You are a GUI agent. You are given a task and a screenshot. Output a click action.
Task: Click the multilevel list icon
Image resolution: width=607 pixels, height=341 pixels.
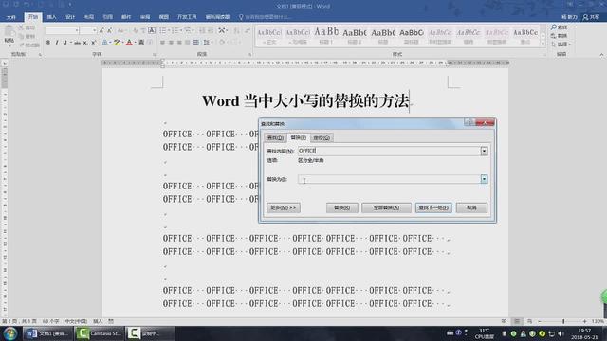click(x=188, y=30)
